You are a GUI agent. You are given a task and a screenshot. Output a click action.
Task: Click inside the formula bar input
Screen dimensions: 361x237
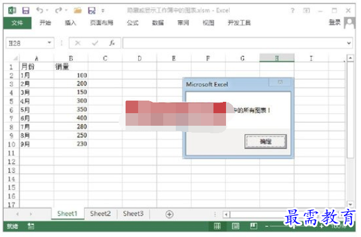click(x=234, y=43)
